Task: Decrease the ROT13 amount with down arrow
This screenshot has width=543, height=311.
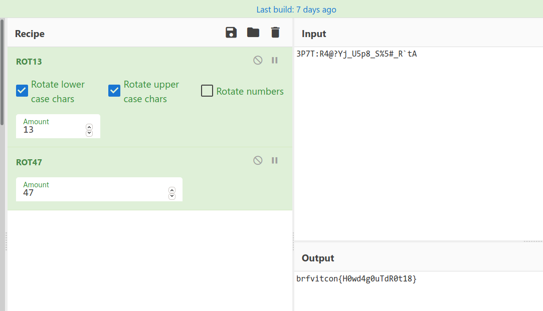Action: coord(89,133)
